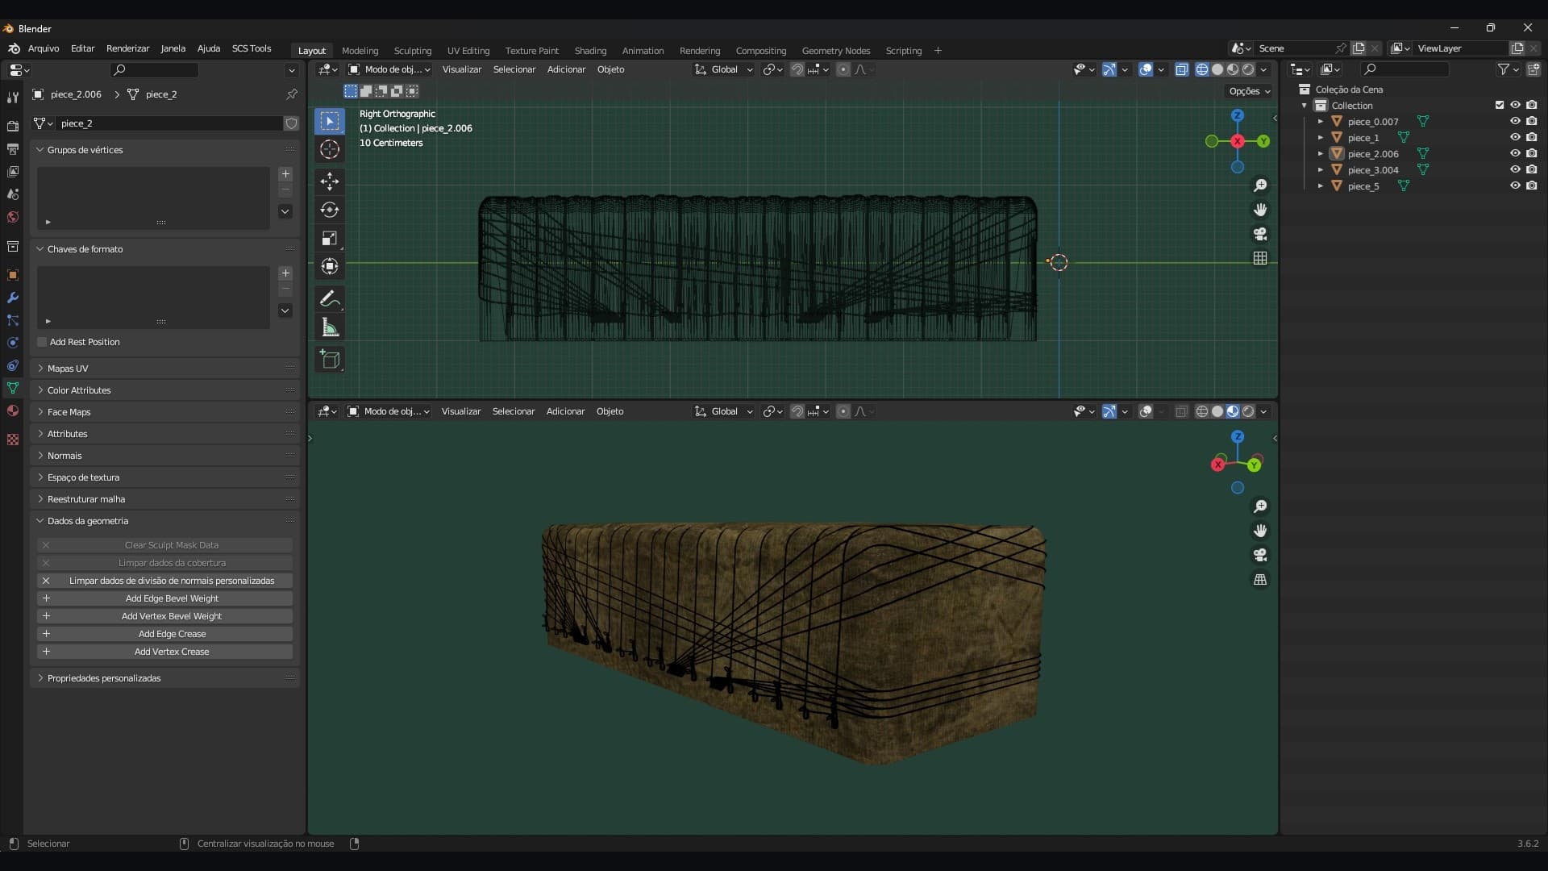1548x871 pixels.
Task: Toggle Collection exclude checkbox in outliner
Action: click(1500, 105)
